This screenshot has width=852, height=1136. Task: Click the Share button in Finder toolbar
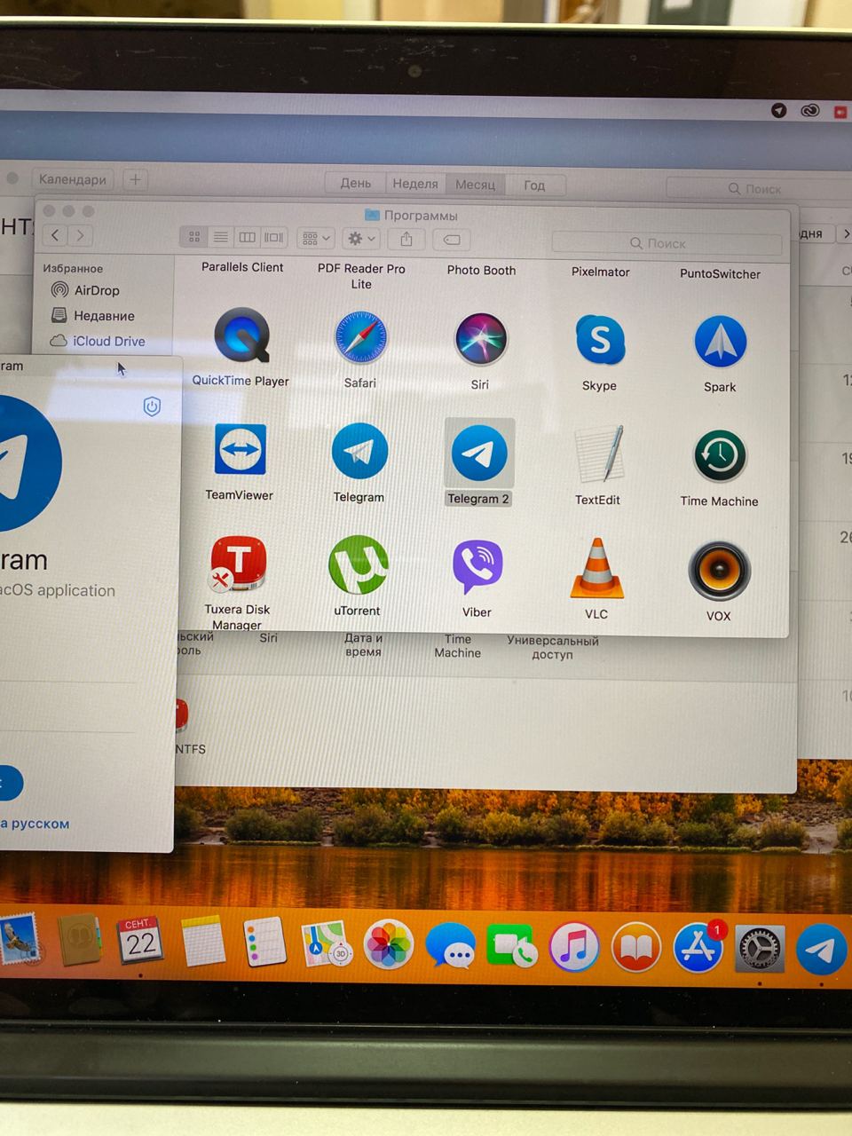click(406, 239)
